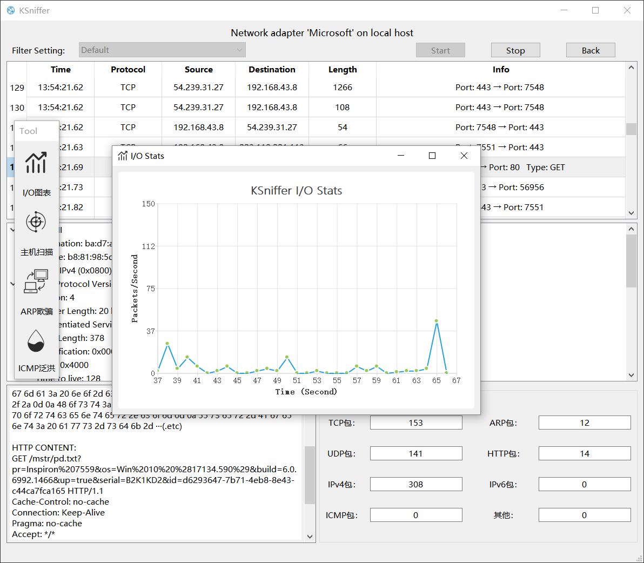The height and width of the screenshot is (563, 644).
Task: Click the Length column header
Action: [343, 69]
